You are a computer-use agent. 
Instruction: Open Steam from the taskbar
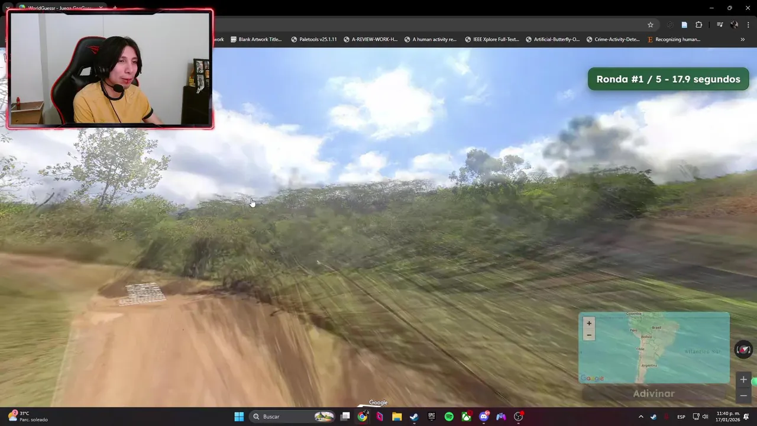[414, 417]
